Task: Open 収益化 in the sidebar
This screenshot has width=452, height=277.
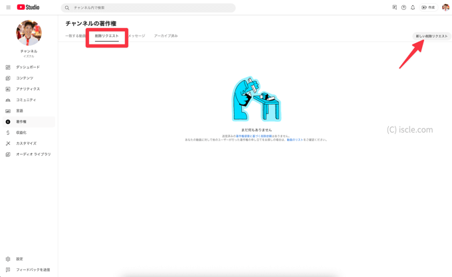Action: (21, 133)
